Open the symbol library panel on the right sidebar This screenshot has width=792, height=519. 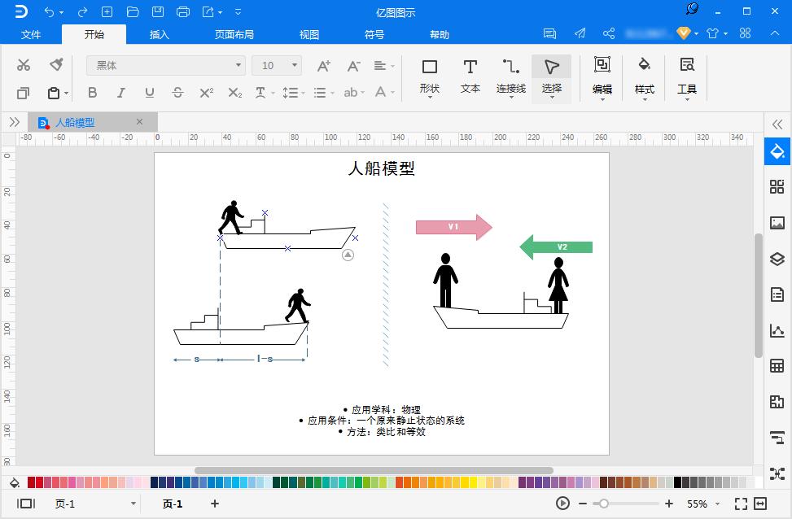777,186
